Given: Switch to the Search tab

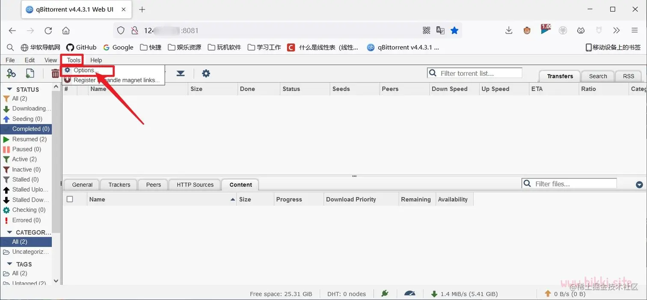Looking at the screenshot, I should pyautogui.click(x=598, y=76).
